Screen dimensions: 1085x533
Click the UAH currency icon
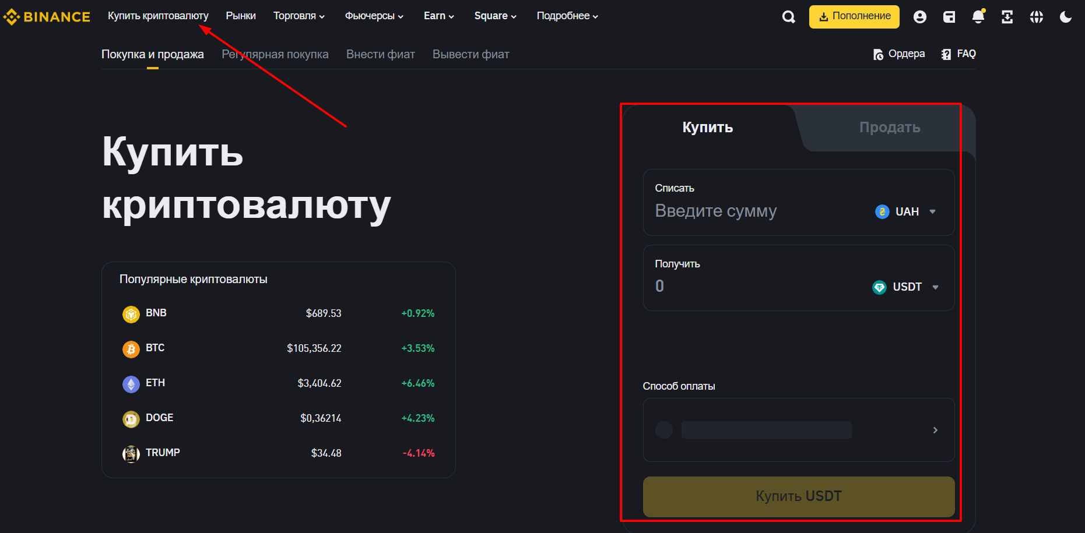[x=882, y=211]
